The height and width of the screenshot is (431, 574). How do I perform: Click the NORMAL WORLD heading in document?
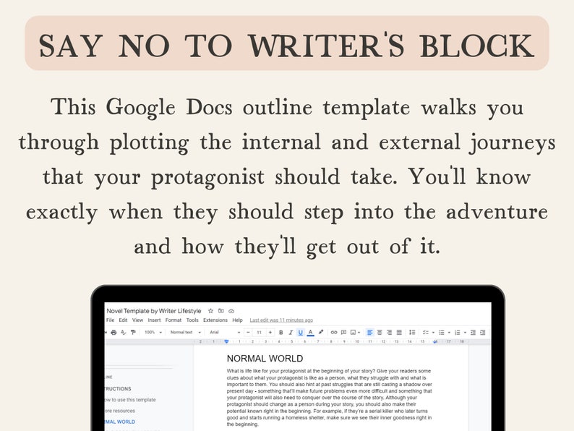click(x=265, y=359)
